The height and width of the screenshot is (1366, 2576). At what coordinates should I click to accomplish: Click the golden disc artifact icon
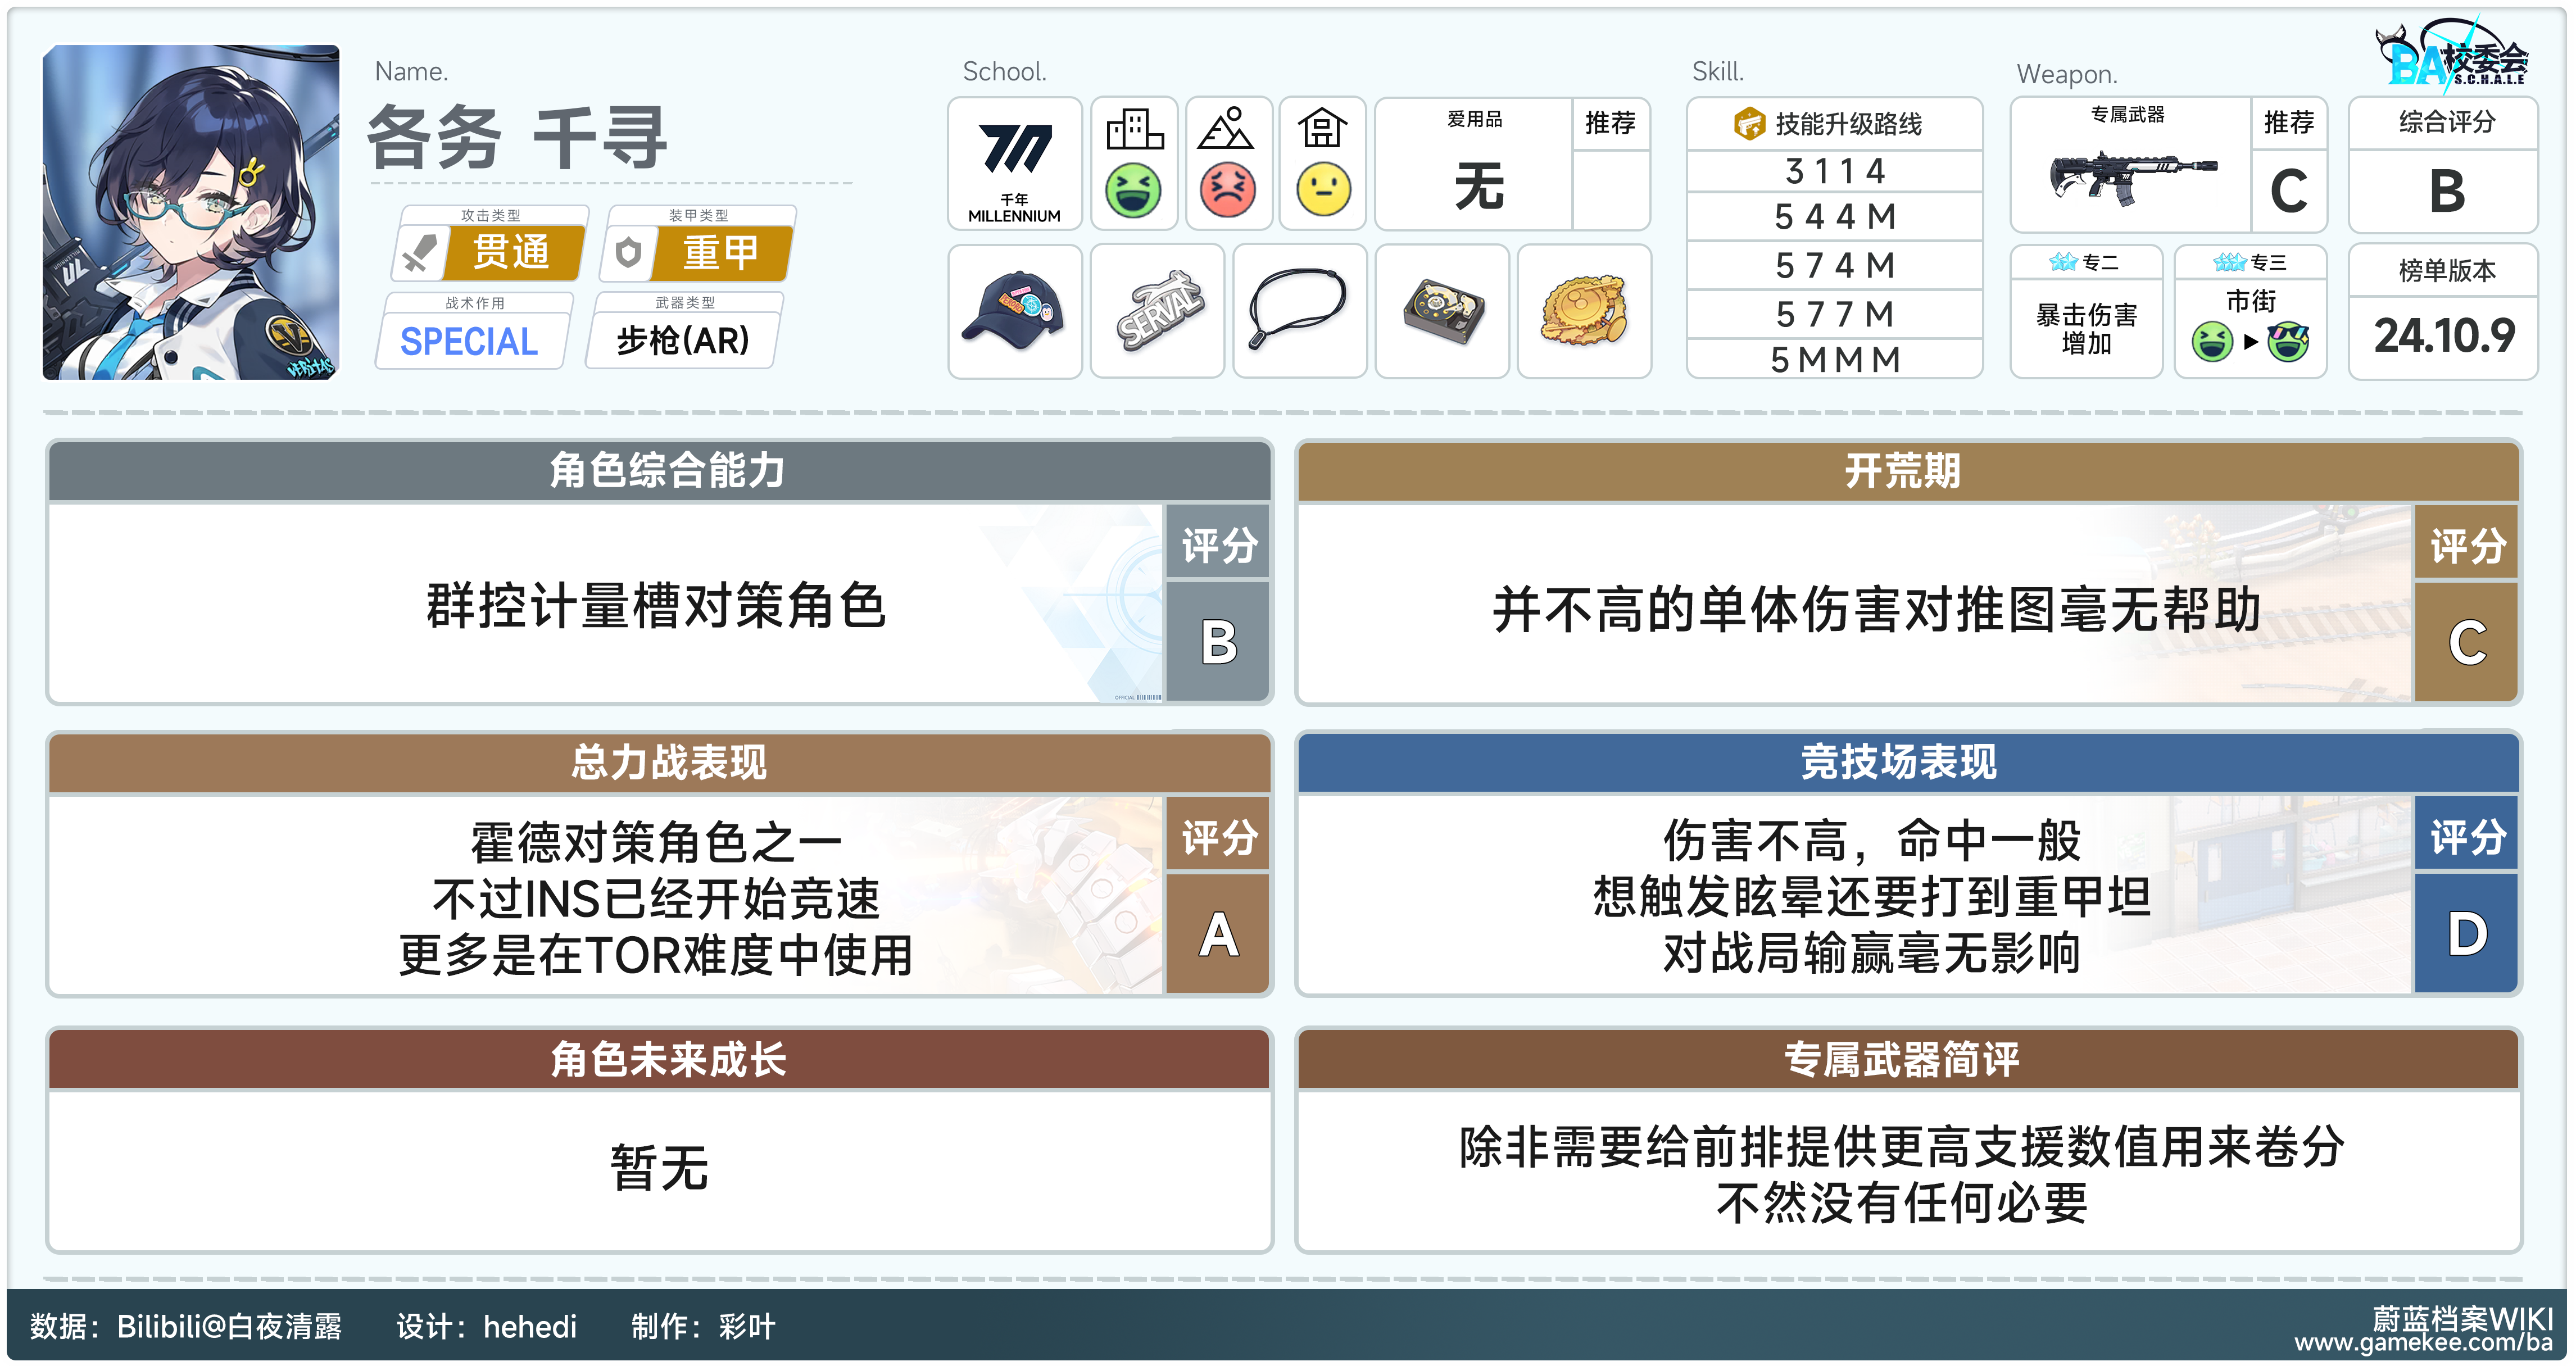[1584, 311]
